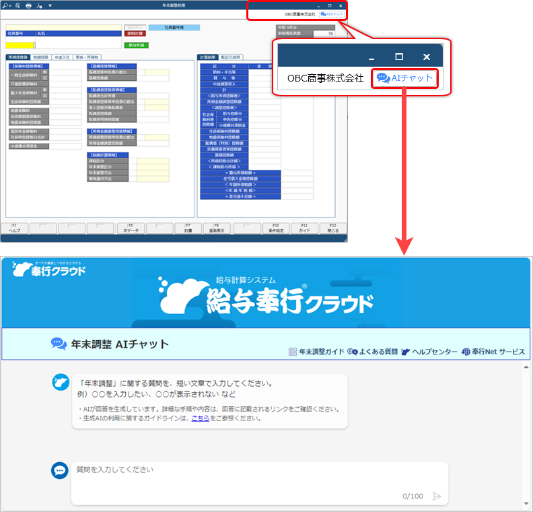Click the small OBC商事株式会社 company name in window
Image resolution: width=533 pixels, height=512 pixels.
(300, 14)
